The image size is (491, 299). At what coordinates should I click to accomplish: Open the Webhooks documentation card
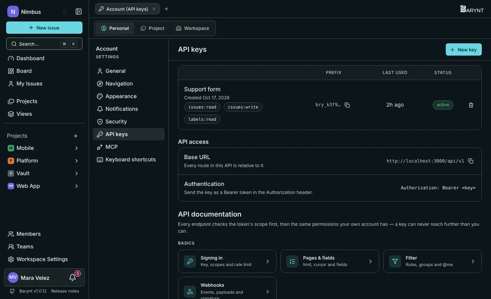tap(227, 288)
